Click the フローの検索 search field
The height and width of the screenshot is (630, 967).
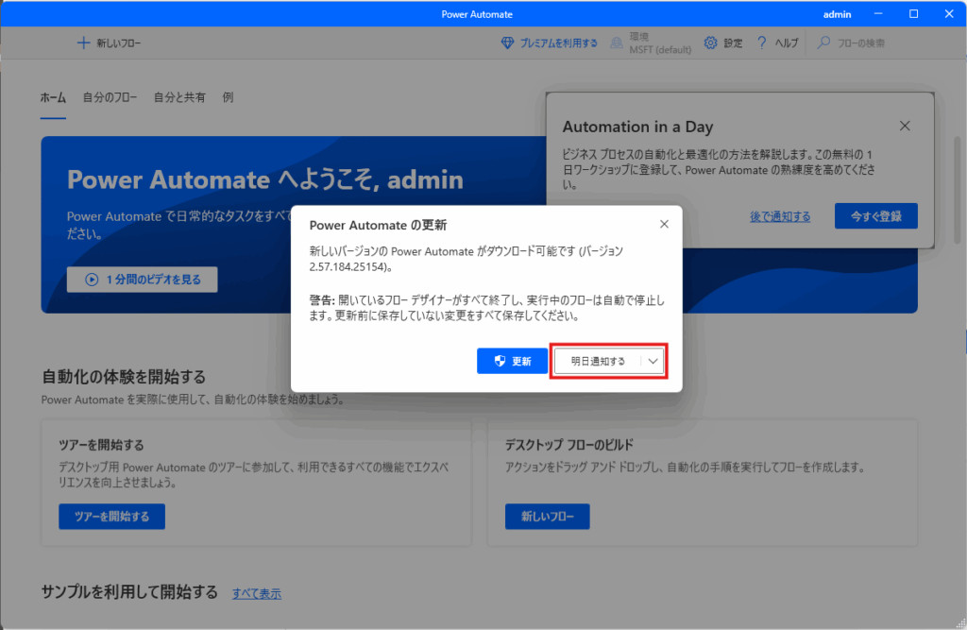[861, 43]
